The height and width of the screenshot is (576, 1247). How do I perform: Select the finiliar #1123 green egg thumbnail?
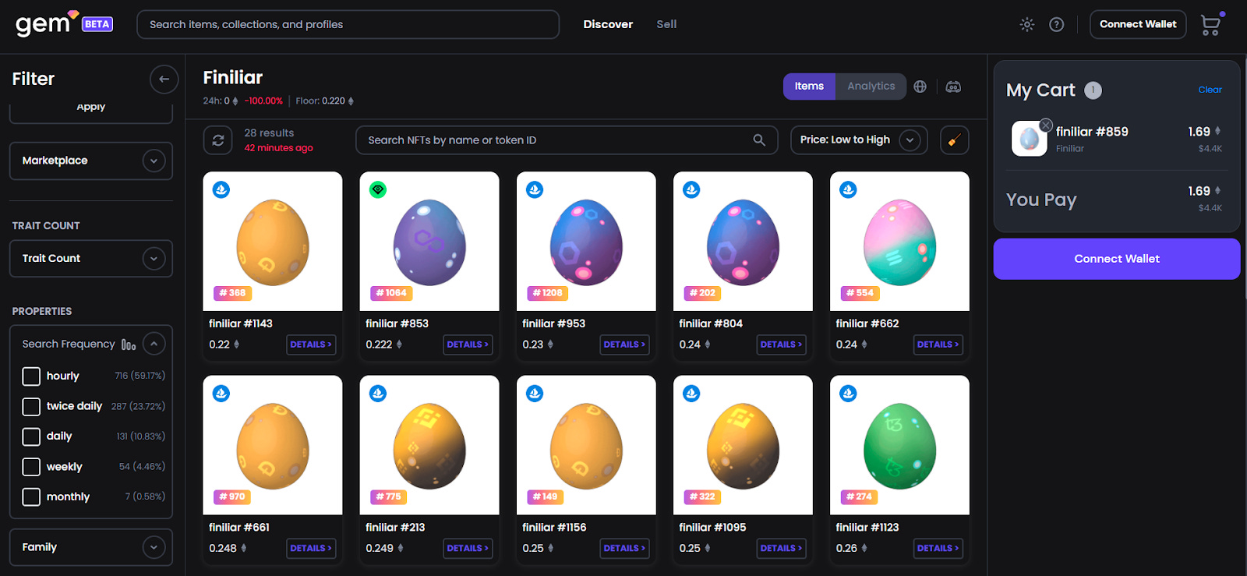tap(899, 445)
